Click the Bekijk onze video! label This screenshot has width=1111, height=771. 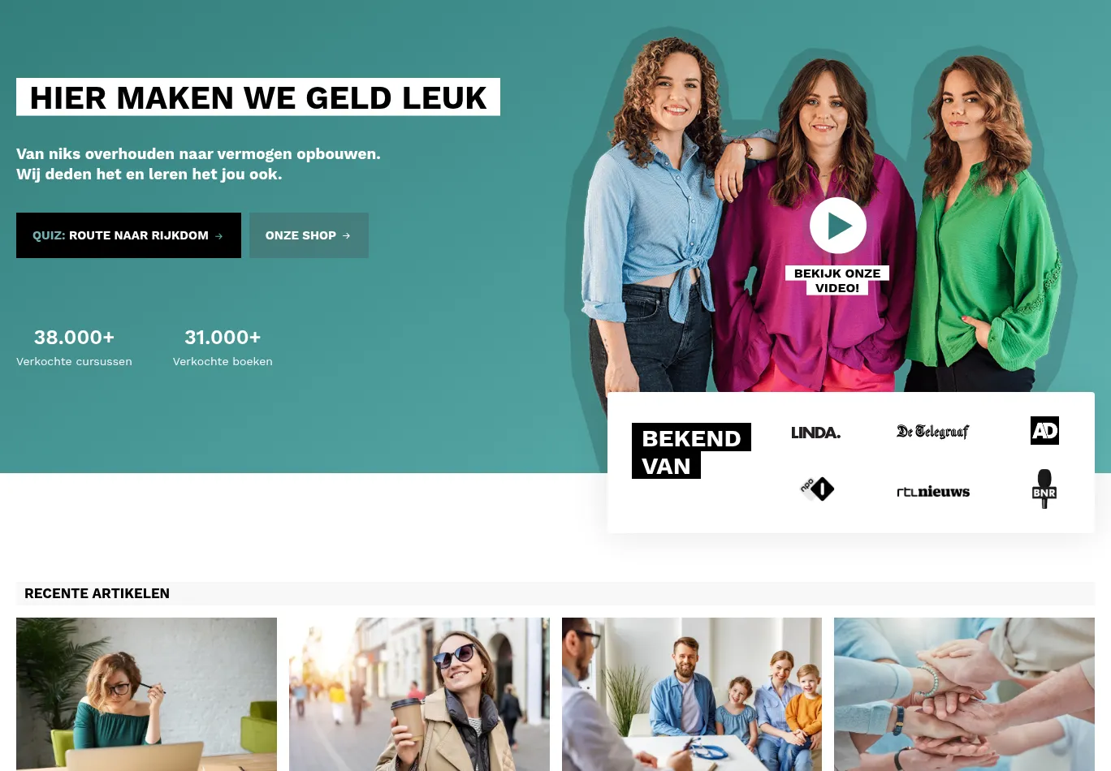click(x=837, y=280)
